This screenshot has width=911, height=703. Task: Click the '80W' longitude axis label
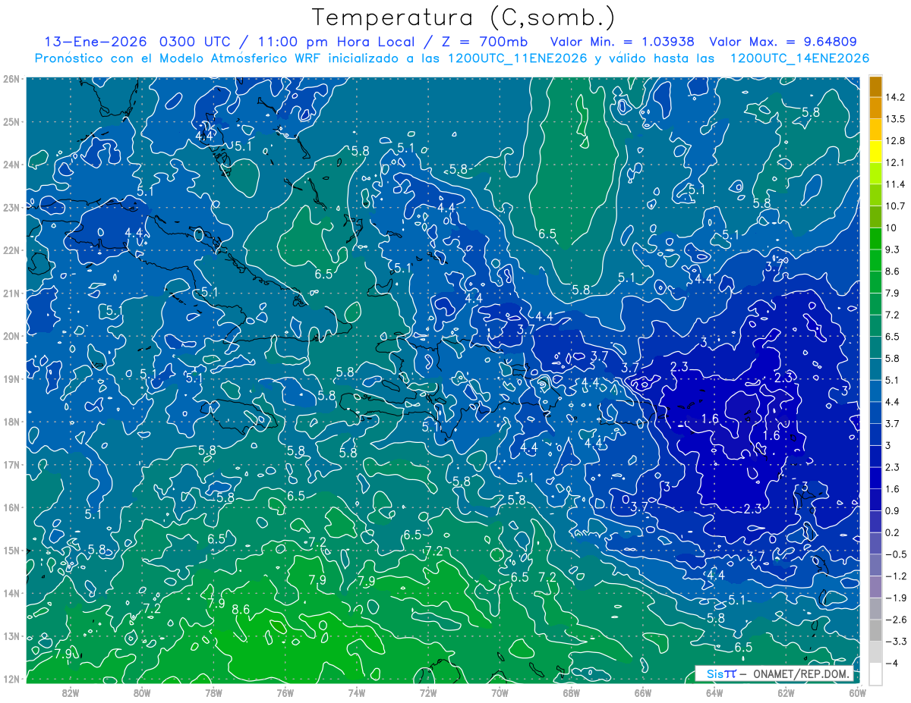click(x=142, y=692)
